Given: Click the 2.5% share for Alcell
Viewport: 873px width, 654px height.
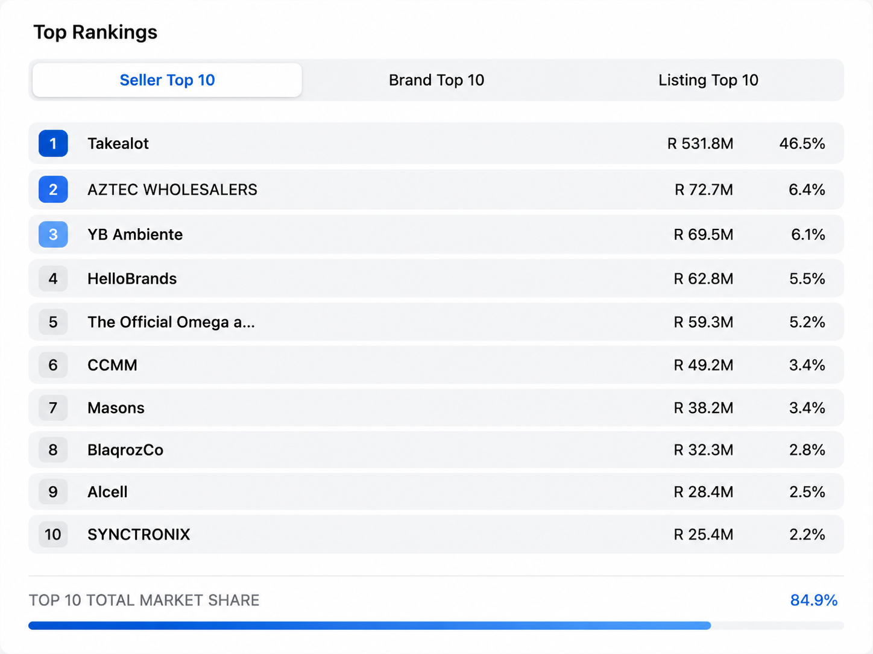Looking at the screenshot, I should 807,492.
